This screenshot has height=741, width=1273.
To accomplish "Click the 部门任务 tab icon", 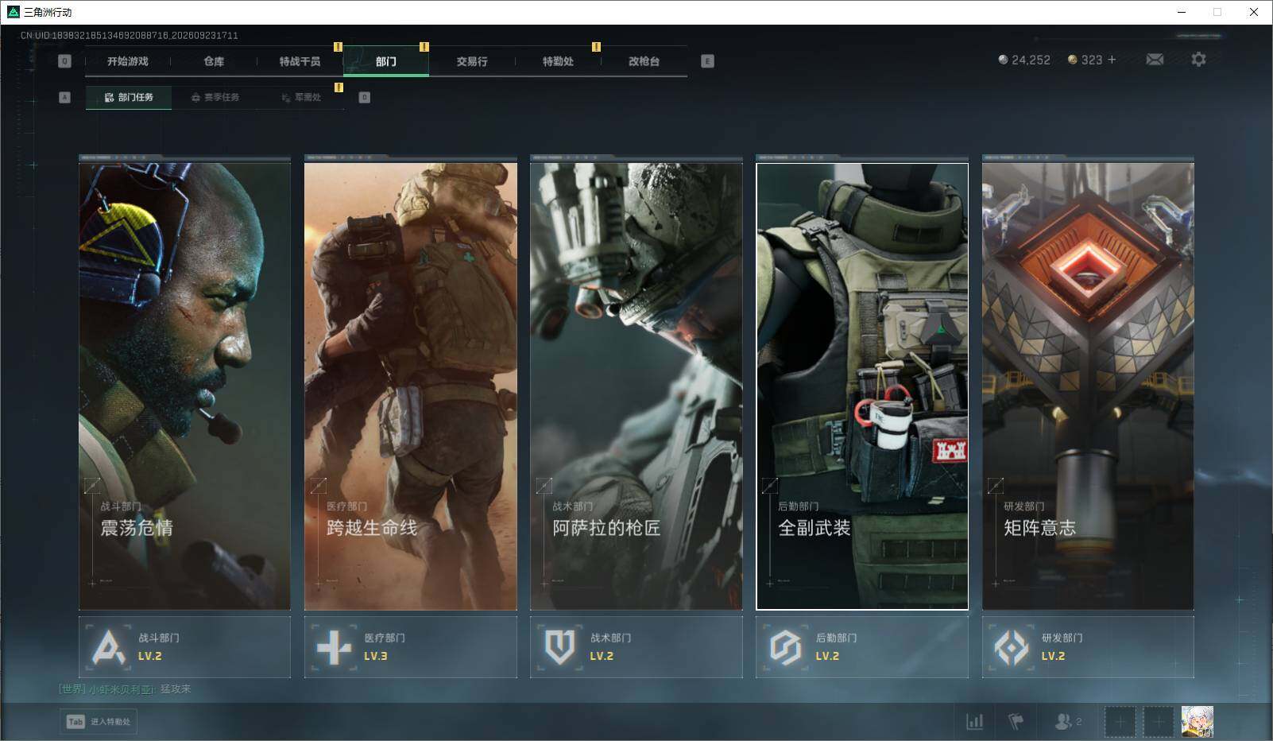I will pyautogui.click(x=110, y=98).
